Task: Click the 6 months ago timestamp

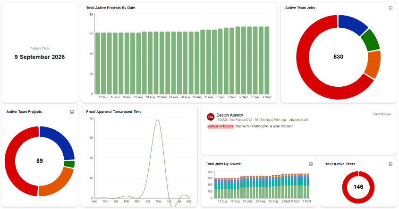Action: (x=382, y=114)
